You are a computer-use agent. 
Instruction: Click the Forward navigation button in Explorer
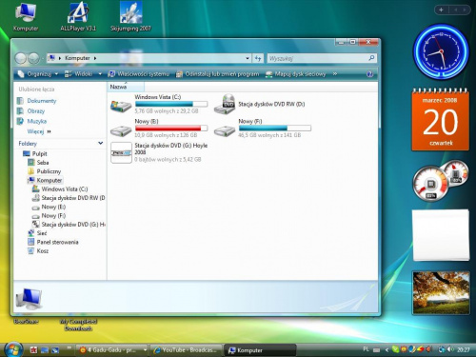[x=33, y=58]
